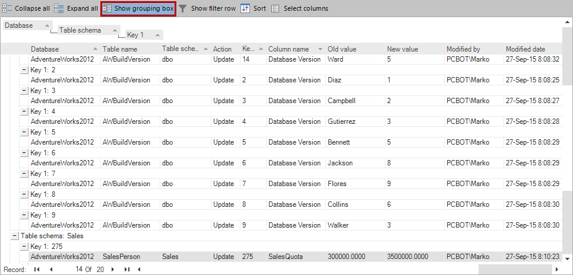Collapse the Key 1: 5 group

click(24, 132)
